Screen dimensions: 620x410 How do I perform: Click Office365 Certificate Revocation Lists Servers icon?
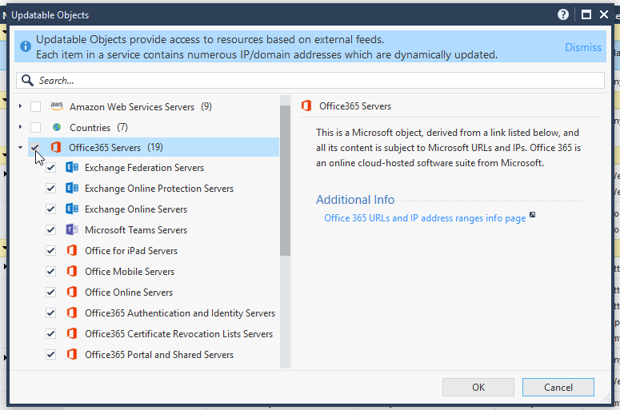[x=71, y=333]
